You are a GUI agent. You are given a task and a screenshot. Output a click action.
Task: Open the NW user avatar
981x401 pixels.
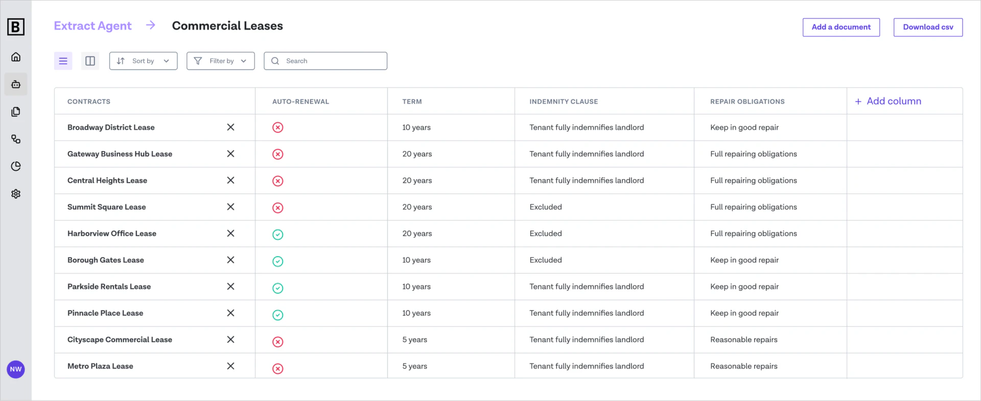point(16,369)
